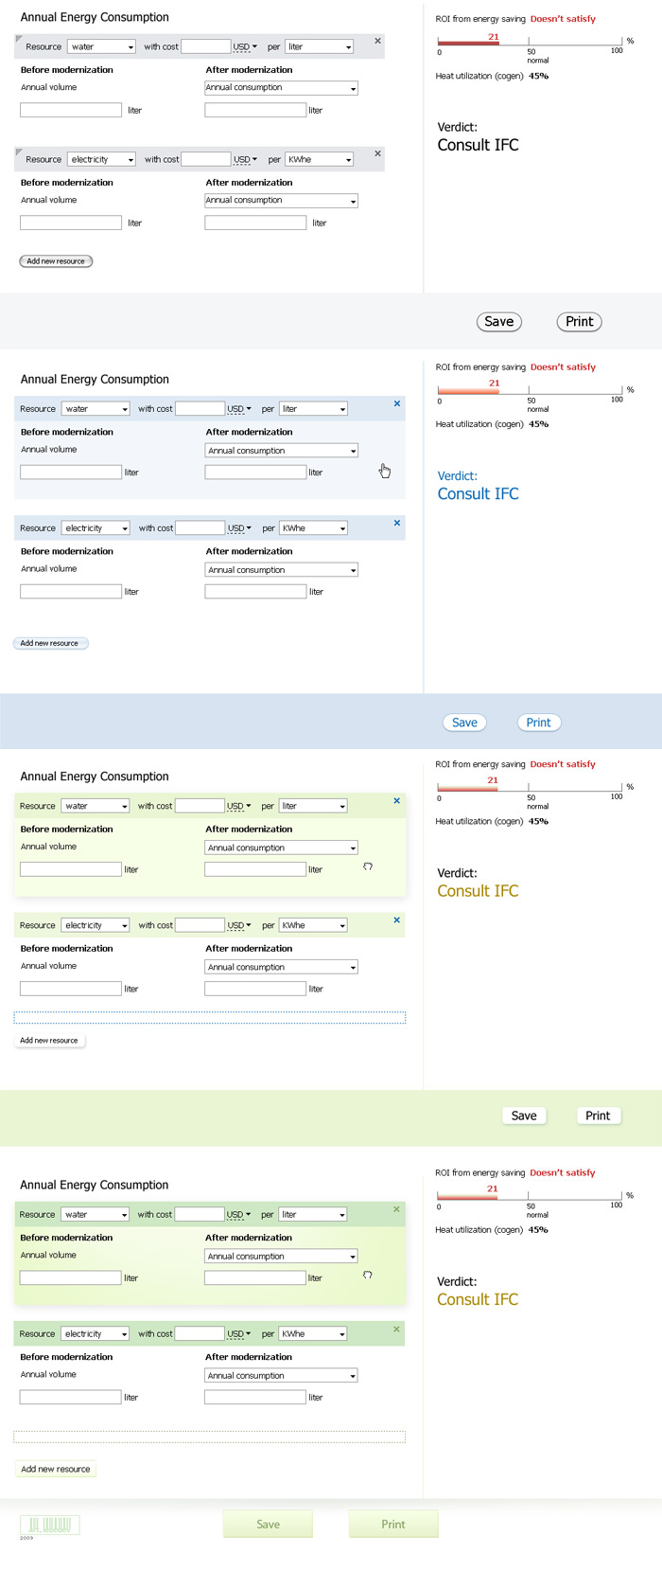Click gray X on the dark-green water header
Viewport: 662px width, 1571px height.
(397, 1209)
